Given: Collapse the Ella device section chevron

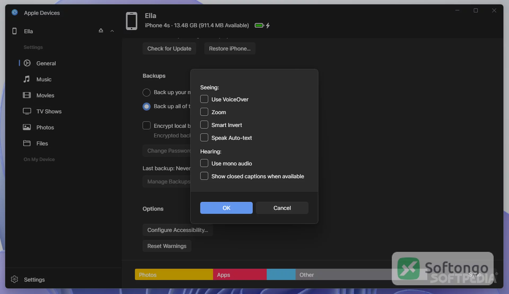Looking at the screenshot, I should coord(112,31).
